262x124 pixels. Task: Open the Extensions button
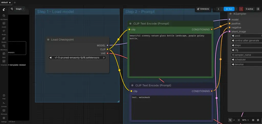click(x=203, y=9)
